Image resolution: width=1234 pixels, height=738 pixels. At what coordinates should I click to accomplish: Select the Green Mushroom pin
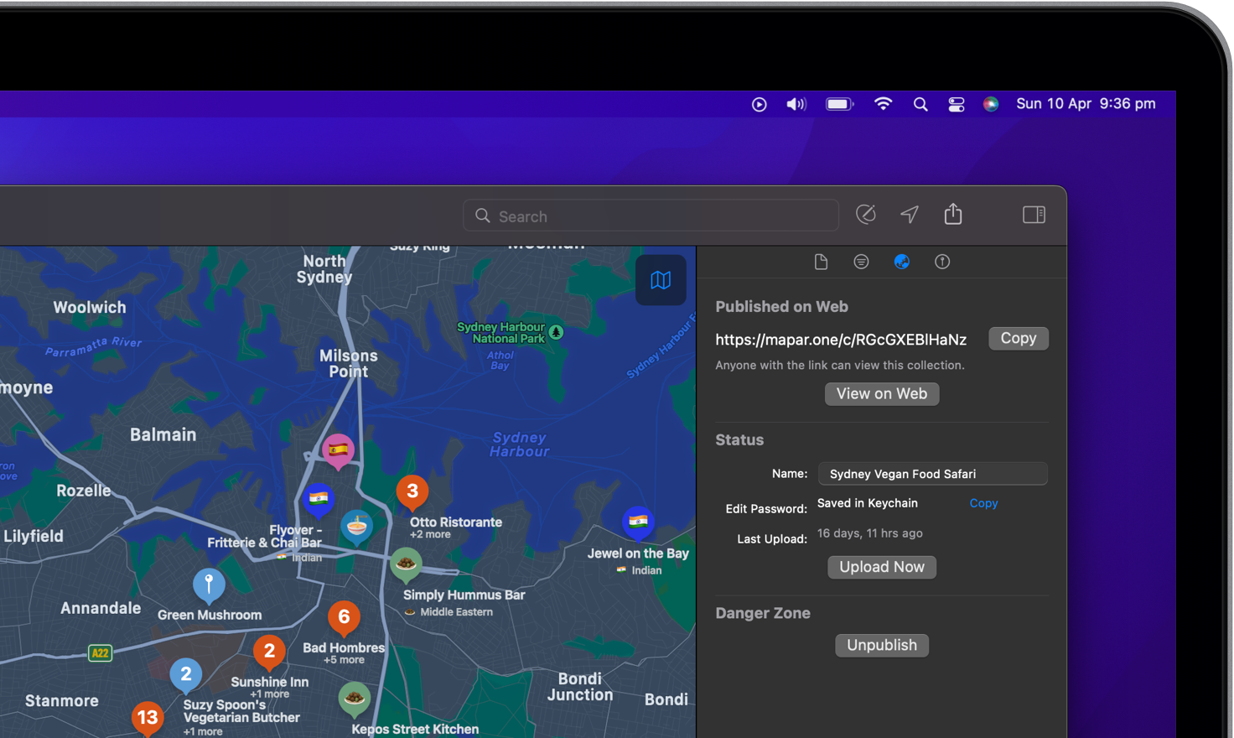coord(209,585)
